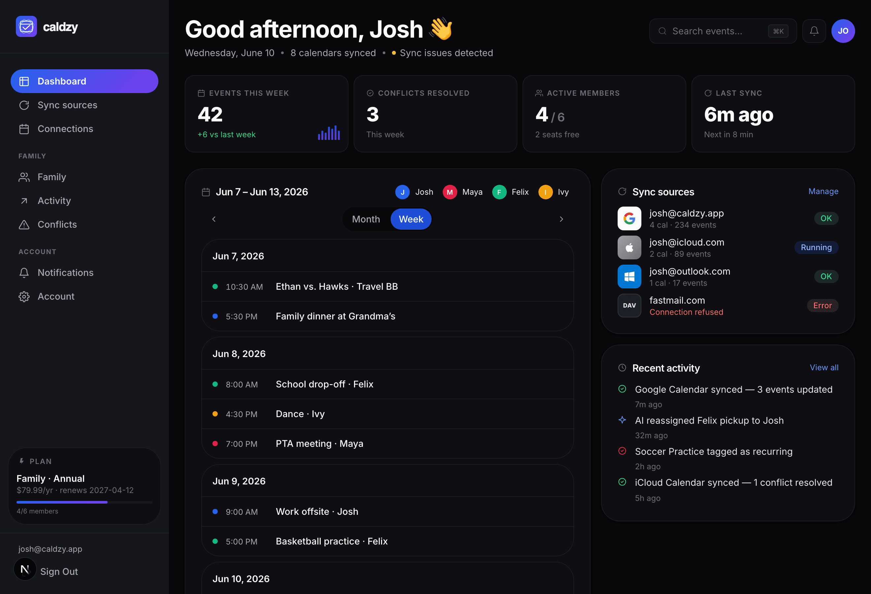Image resolution: width=871 pixels, height=594 pixels.
Task: Click the Events This Week stat card
Action: pos(267,114)
